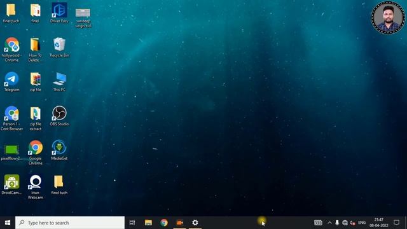The height and width of the screenshot is (229, 407).
Task: Open the Action Center notifications icon
Action: pos(396,223)
